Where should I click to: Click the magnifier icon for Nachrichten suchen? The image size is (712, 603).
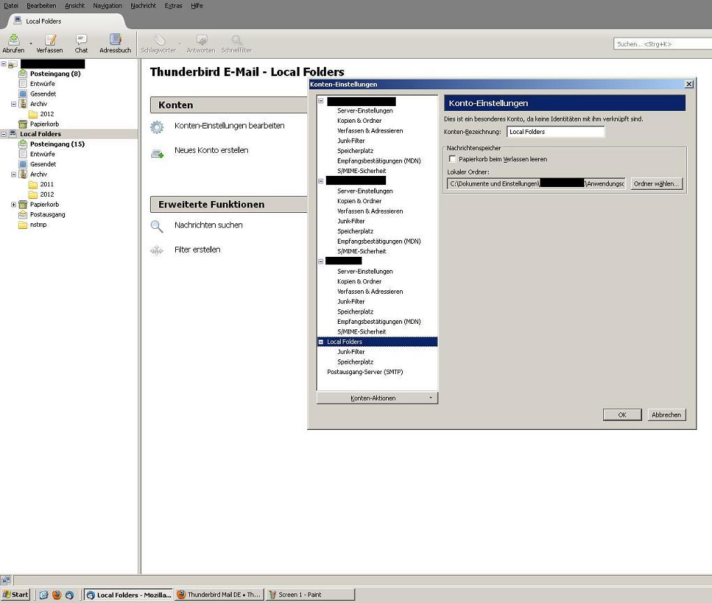[x=157, y=225]
